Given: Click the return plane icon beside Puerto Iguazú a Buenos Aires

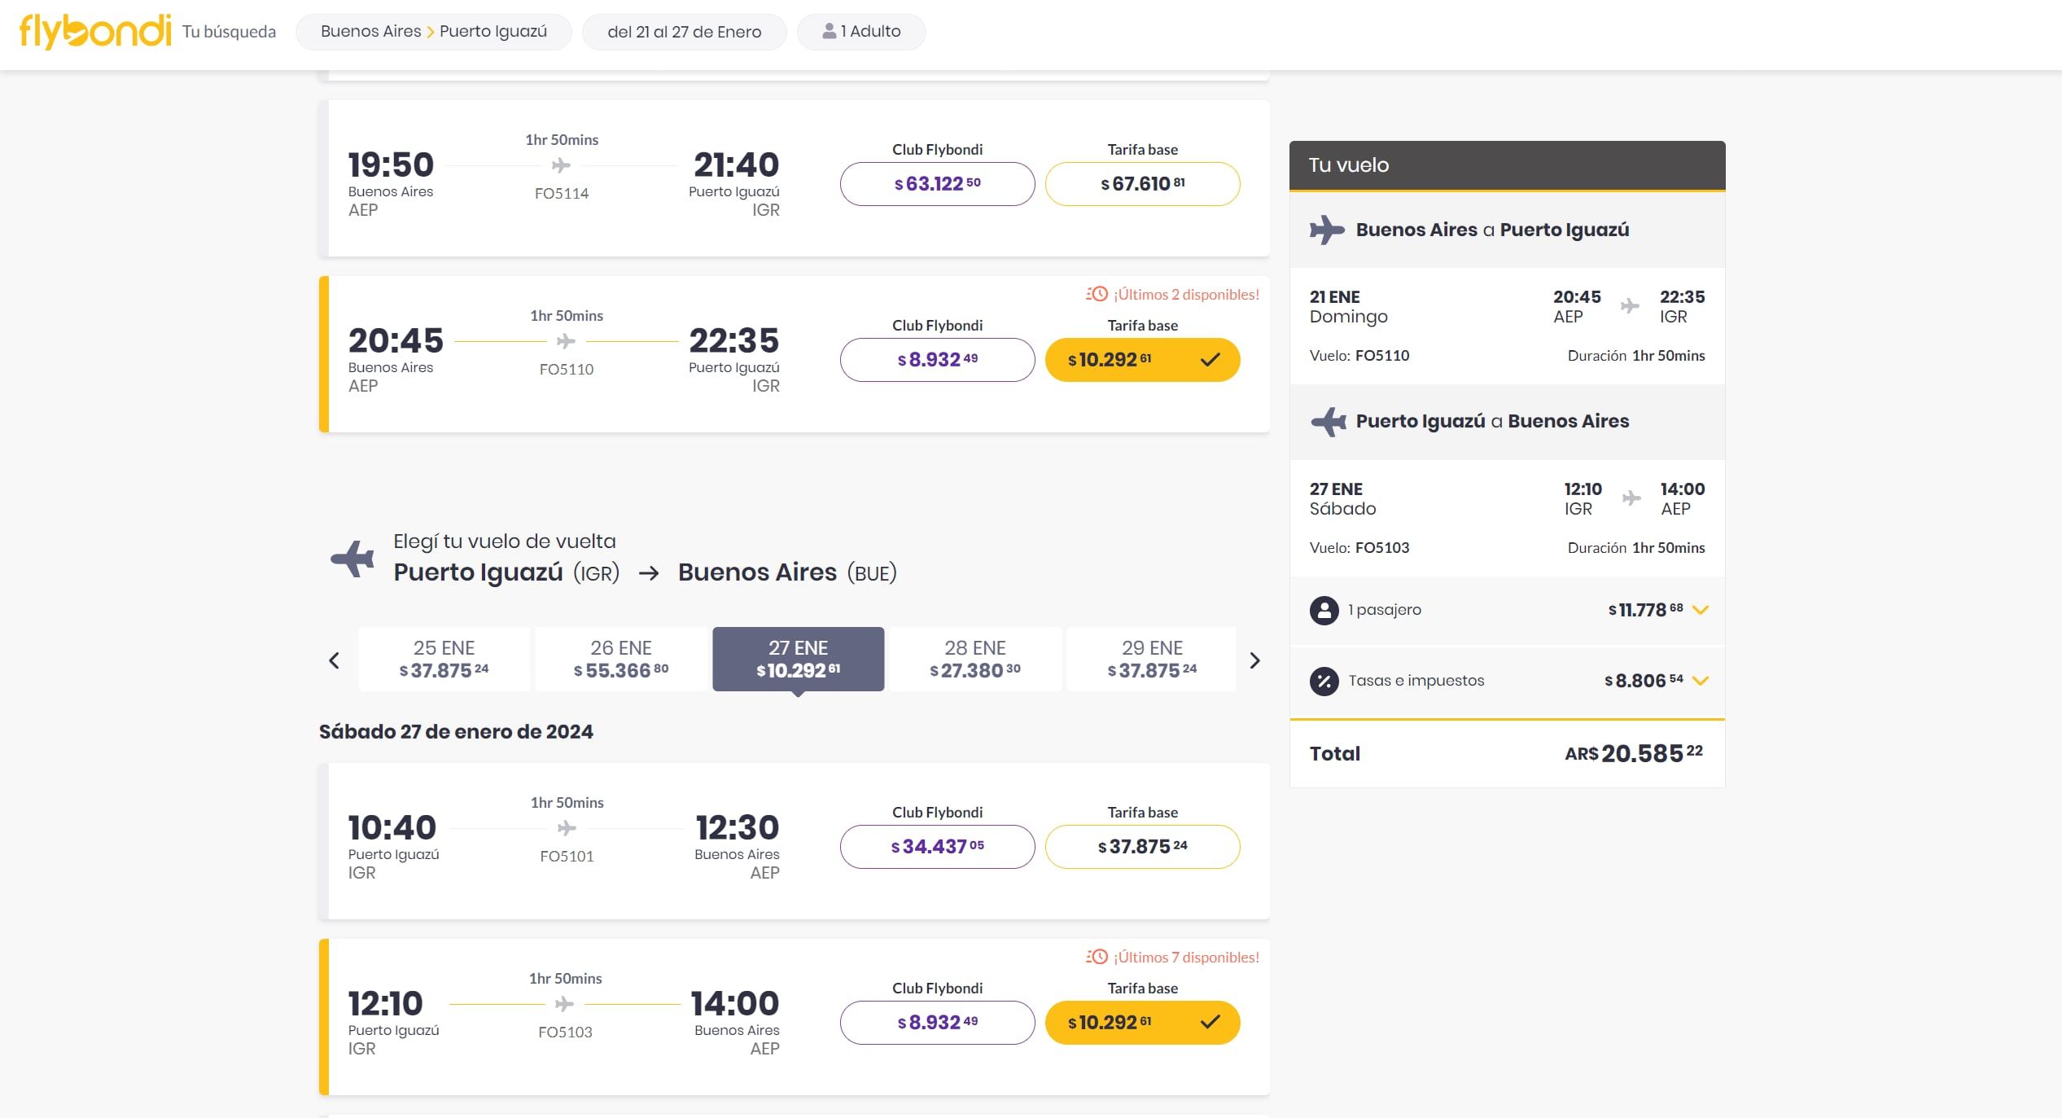Looking at the screenshot, I should (1328, 422).
